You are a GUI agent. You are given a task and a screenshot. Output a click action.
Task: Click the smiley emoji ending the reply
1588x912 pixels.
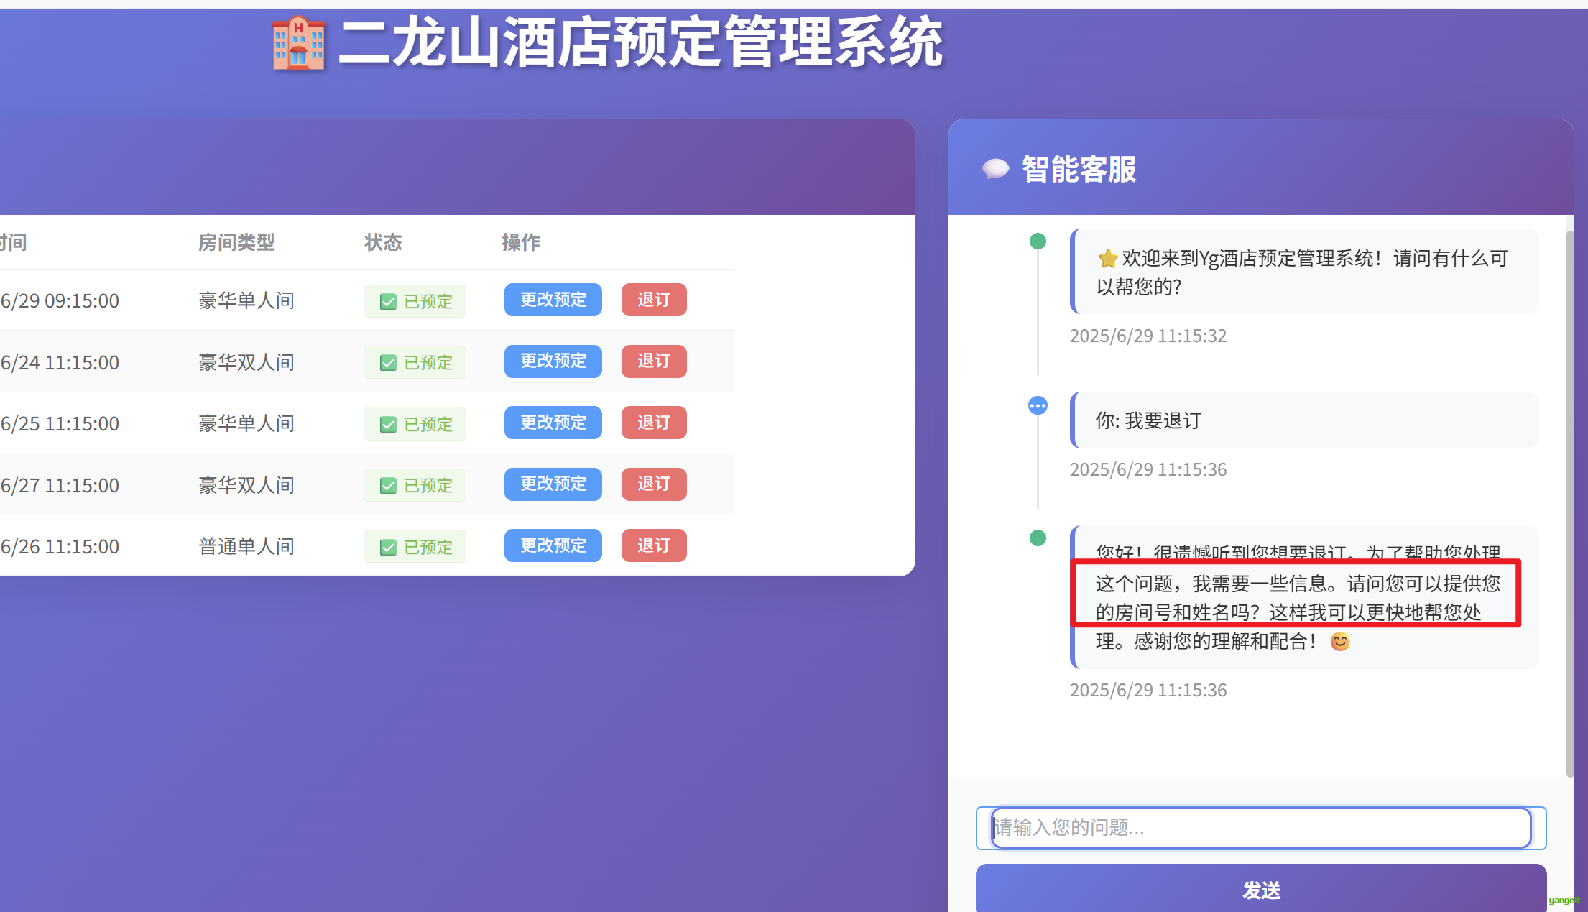(x=1340, y=641)
